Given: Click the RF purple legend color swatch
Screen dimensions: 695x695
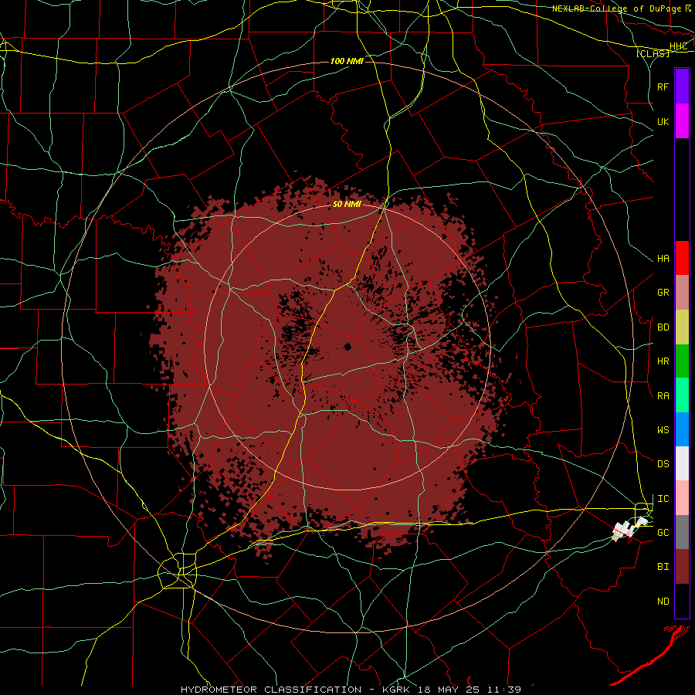Looking at the screenshot, I should pos(682,86).
